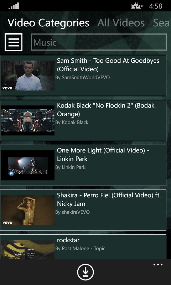The image size is (171, 285).
Task: Select Shakira Perro Fiel video title
Action: point(109,199)
